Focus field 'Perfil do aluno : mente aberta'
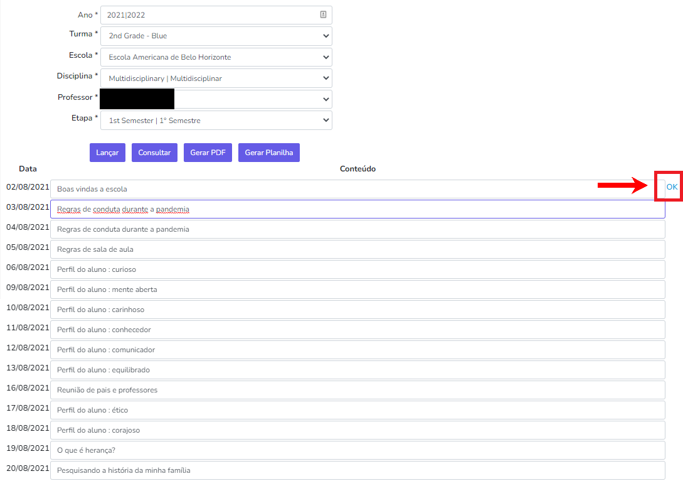 pos(357,289)
